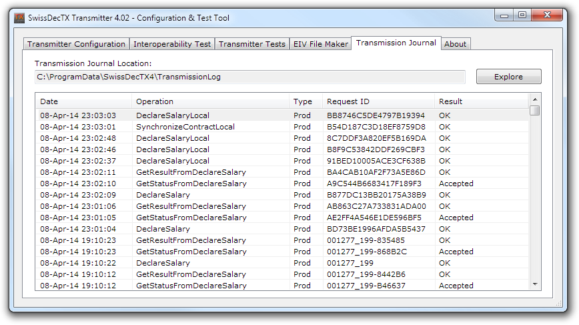The width and height of the screenshot is (579, 325).
Task: Click the Transmission Journal Location path field
Action: click(250, 77)
